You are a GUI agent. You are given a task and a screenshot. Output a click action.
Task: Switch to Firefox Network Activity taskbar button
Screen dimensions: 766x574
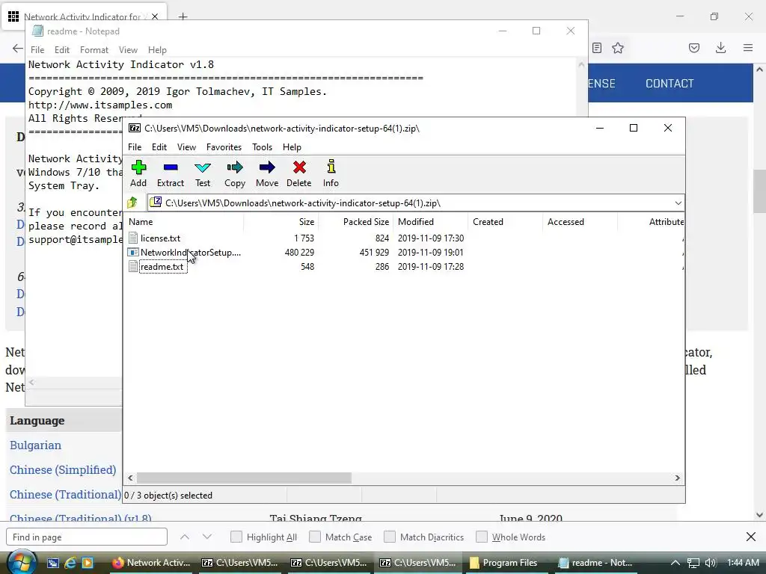(151, 563)
